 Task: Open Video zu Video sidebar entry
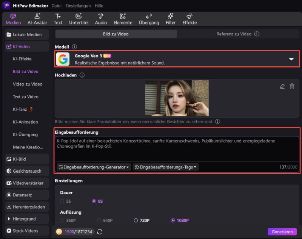(x=28, y=84)
